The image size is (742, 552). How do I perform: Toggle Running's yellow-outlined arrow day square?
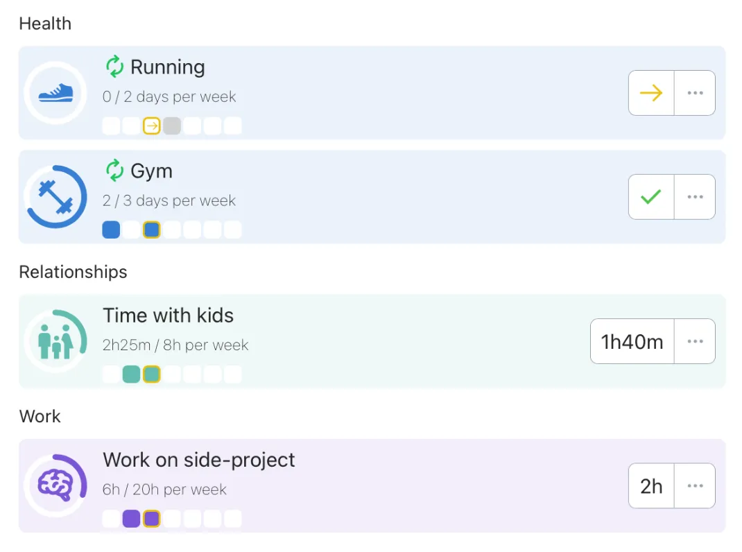pos(151,126)
